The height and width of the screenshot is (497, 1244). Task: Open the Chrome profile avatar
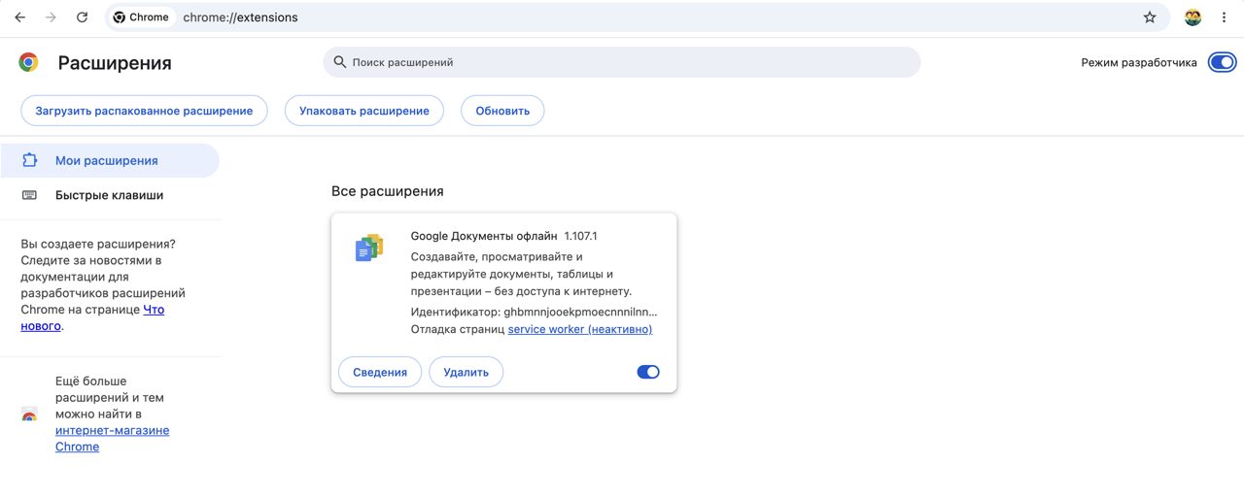1192,17
